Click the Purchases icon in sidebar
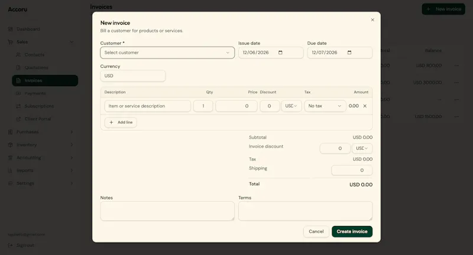 (x=11, y=132)
